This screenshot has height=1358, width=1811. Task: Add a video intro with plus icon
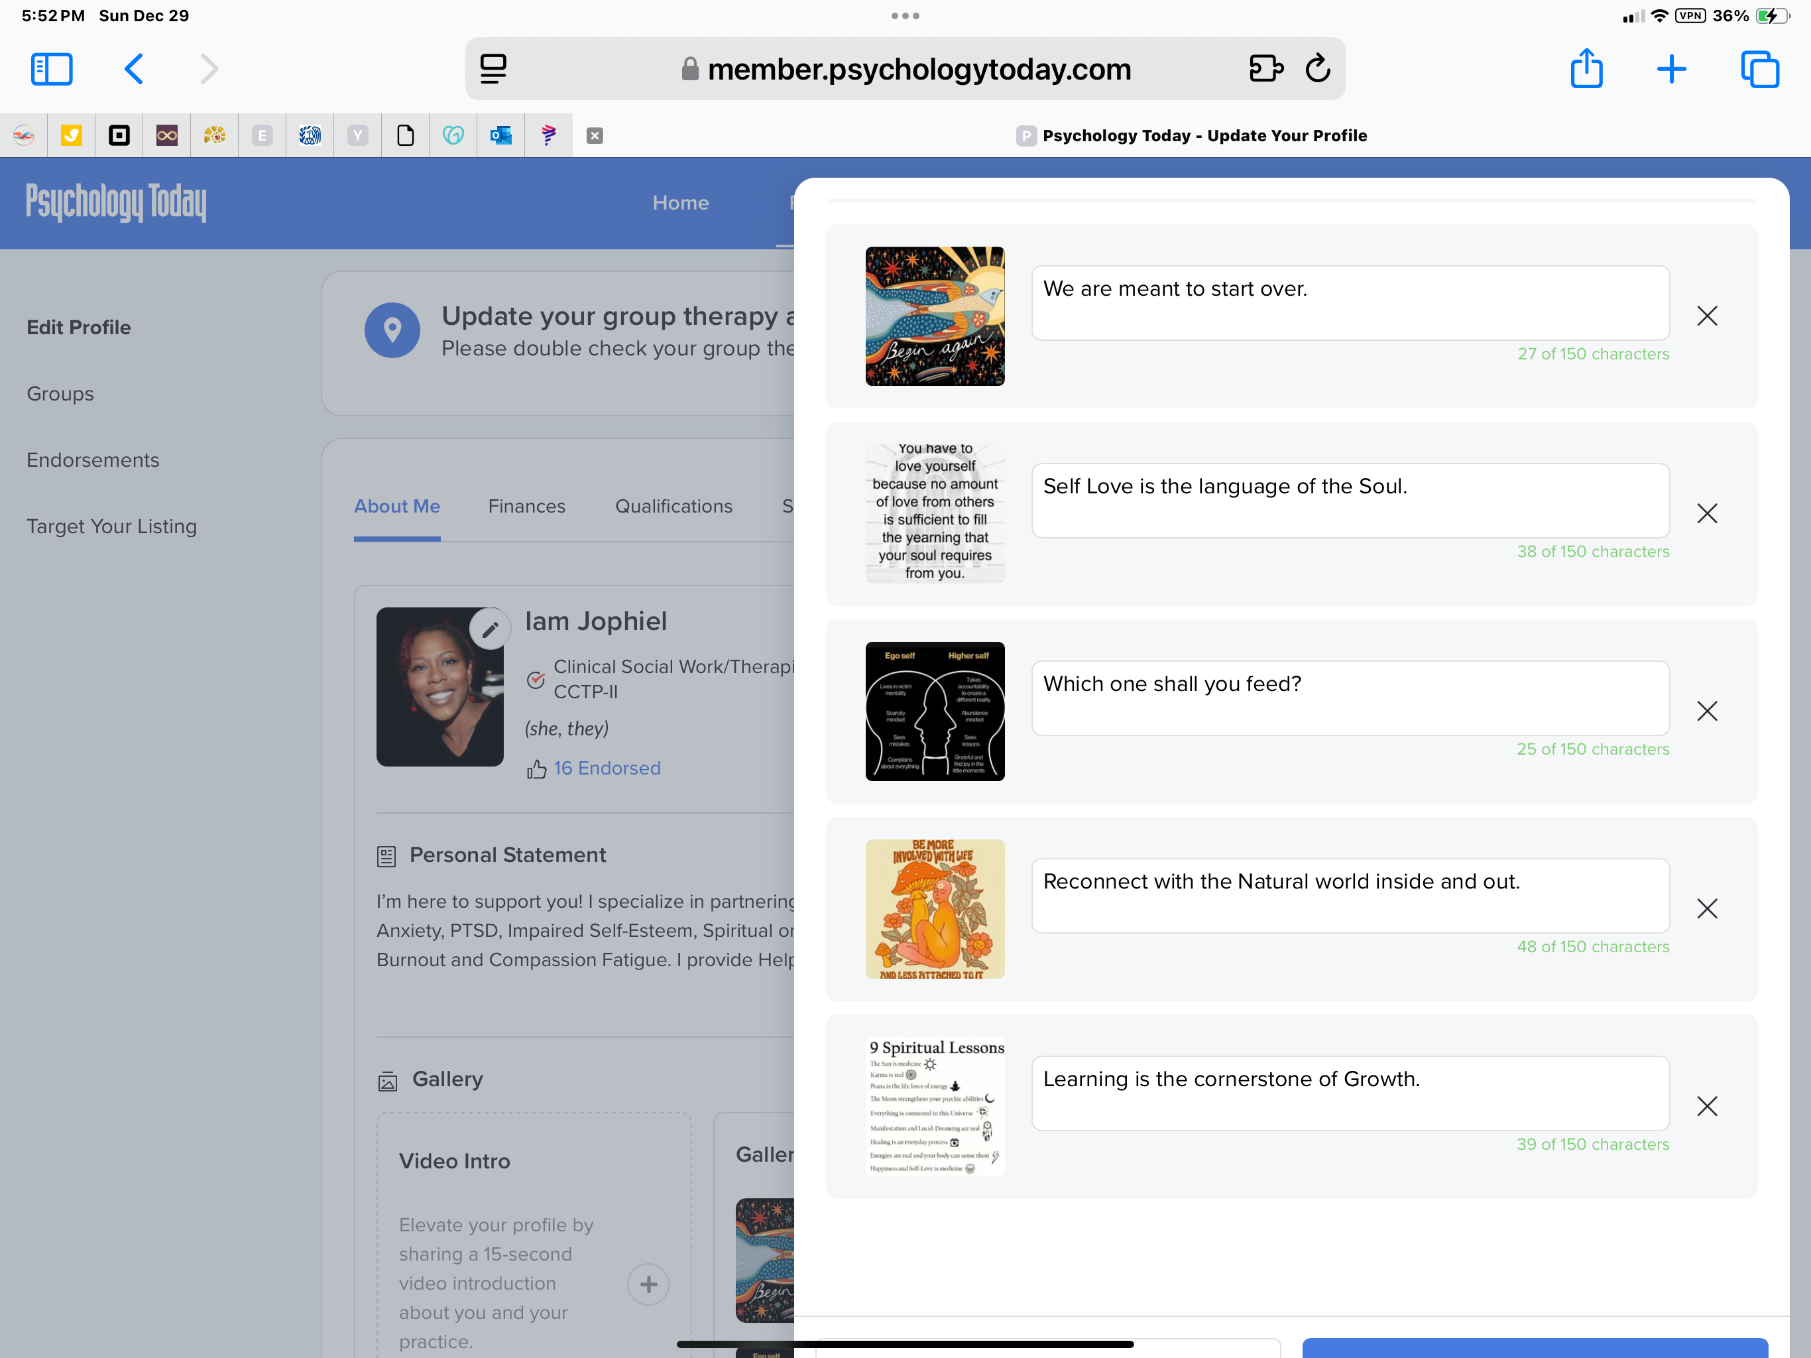648,1284
